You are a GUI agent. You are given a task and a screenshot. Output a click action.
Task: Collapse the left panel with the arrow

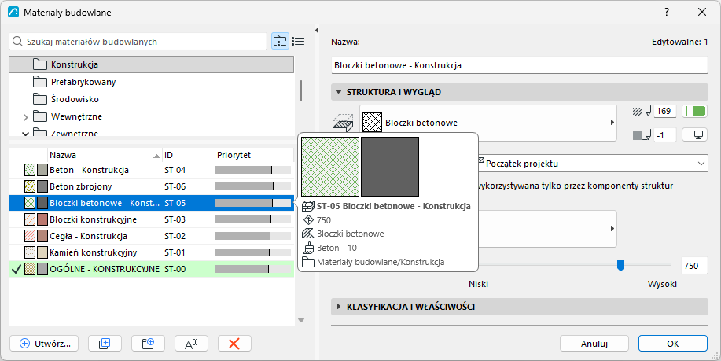pyautogui.click(x=317, y=31)
